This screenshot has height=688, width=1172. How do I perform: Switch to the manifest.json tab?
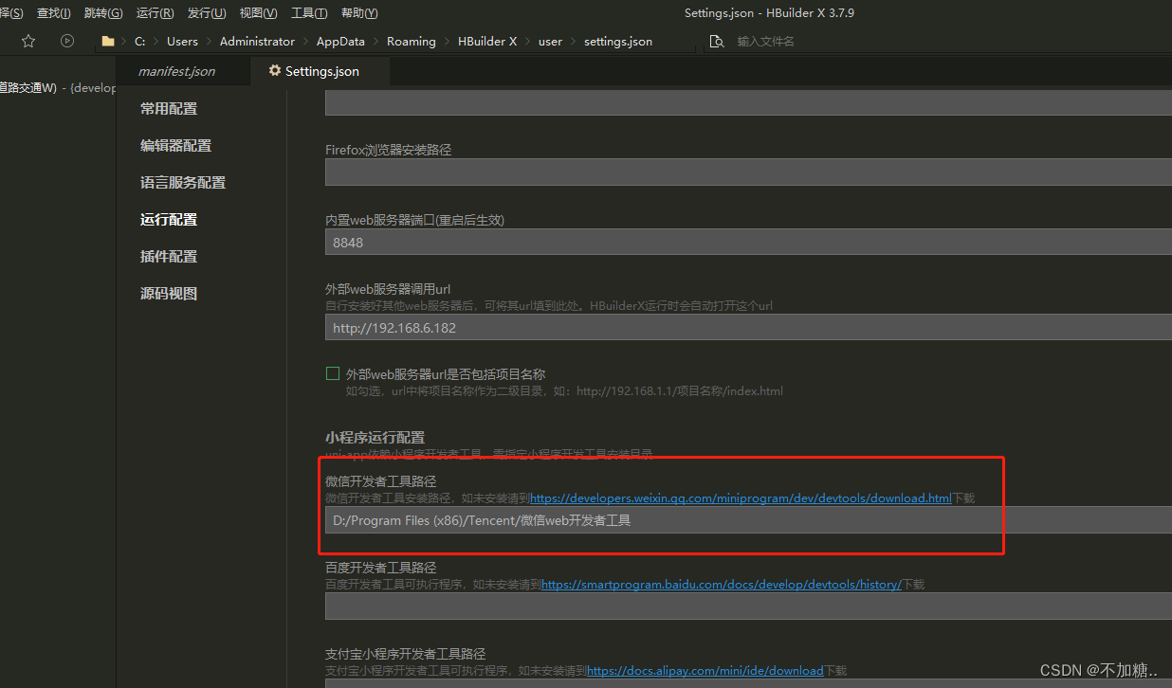pos(176,71)
